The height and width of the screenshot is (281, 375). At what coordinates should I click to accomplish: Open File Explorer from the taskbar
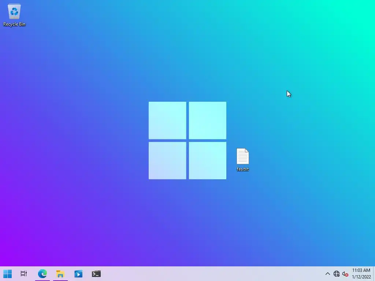point(60,274)
